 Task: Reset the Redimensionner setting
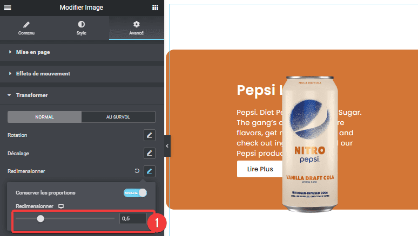137,171
